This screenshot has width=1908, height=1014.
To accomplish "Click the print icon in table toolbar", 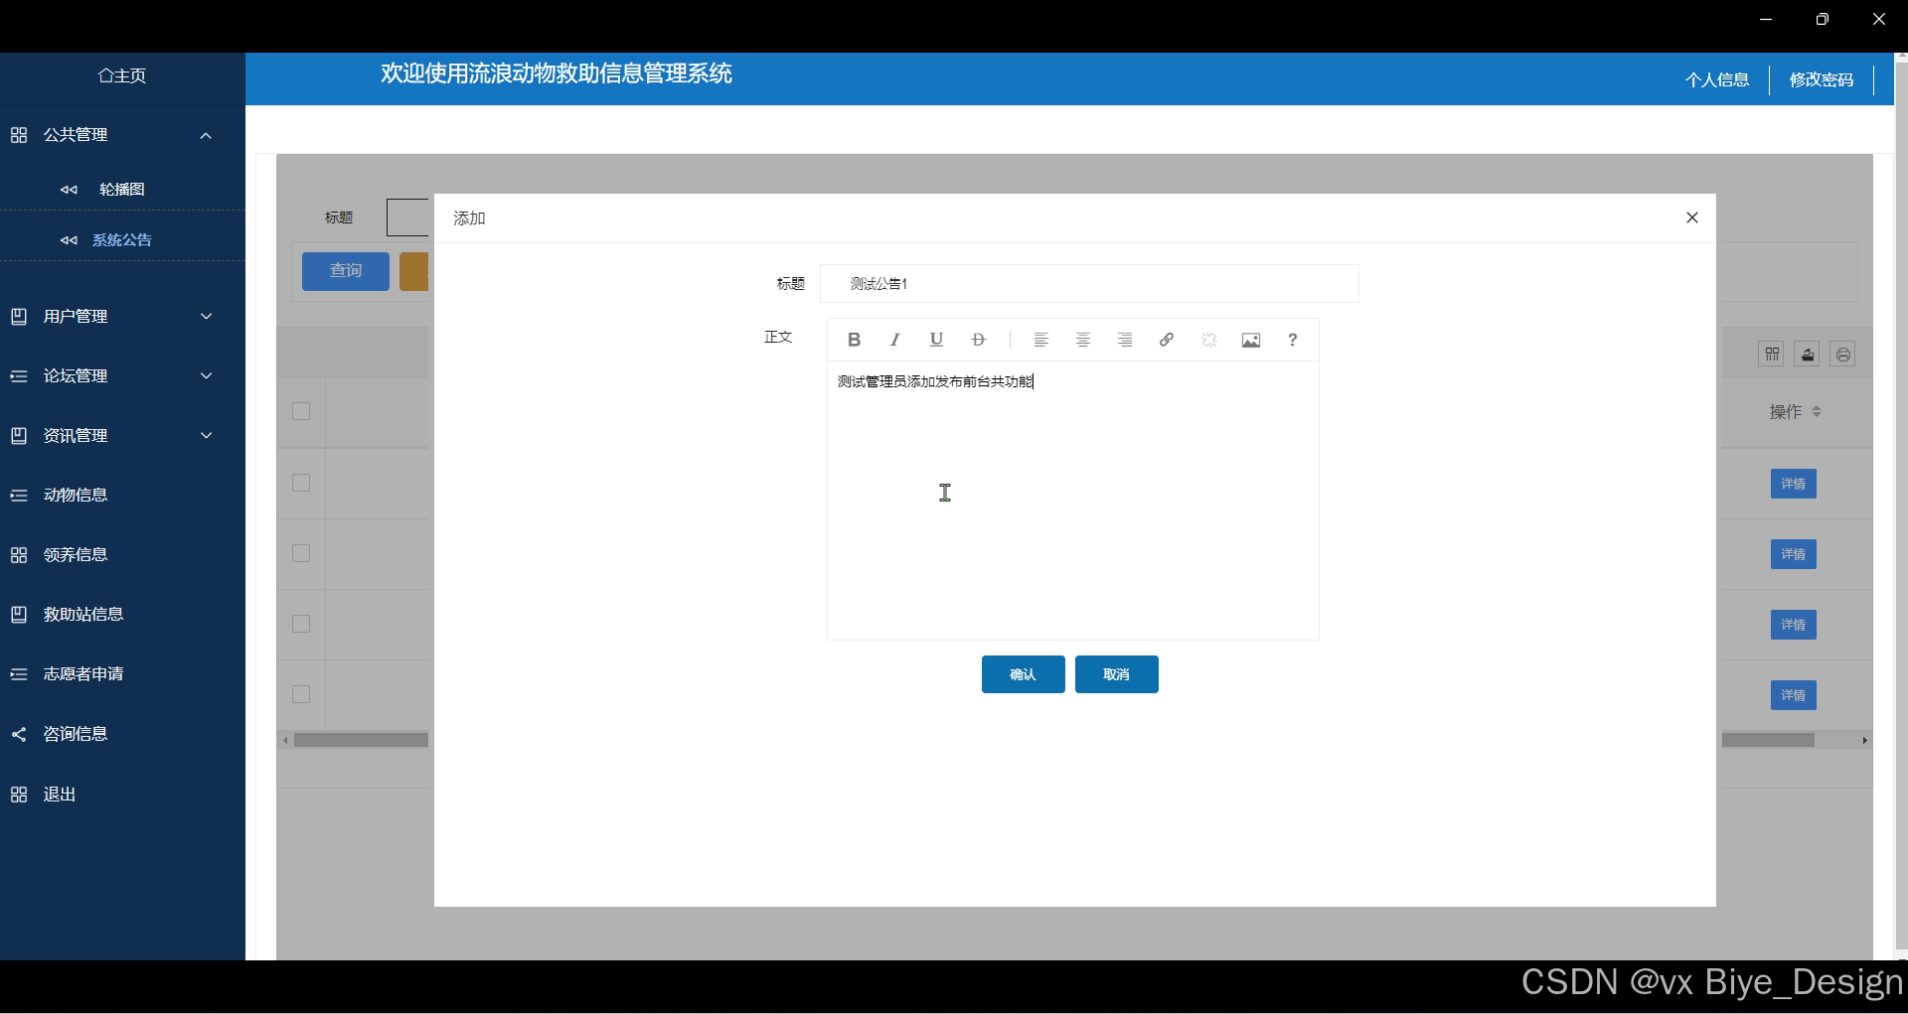I will point(1843,355).
